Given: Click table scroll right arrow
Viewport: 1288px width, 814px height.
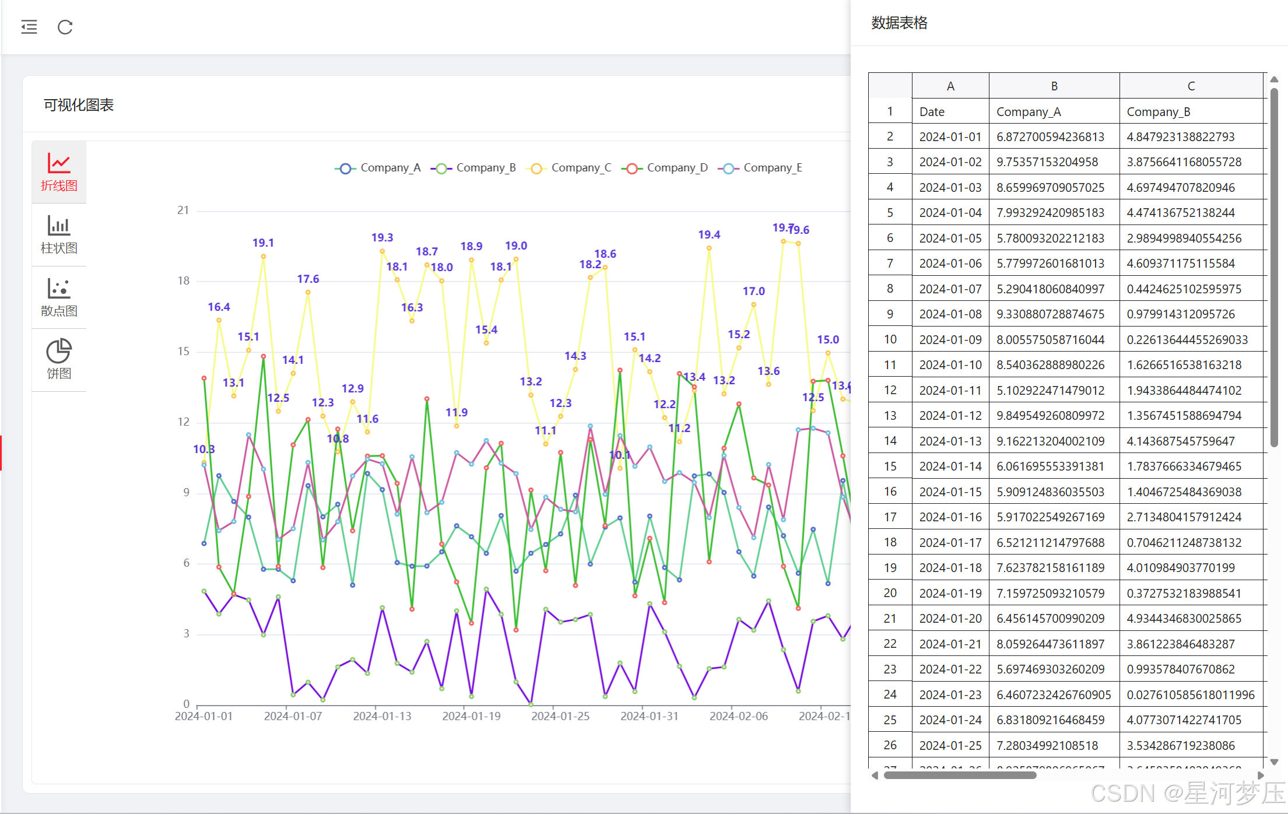Looking at the screenshot, I should [1260, 776].
